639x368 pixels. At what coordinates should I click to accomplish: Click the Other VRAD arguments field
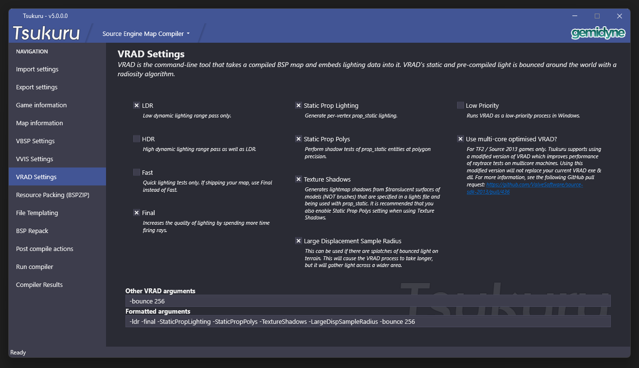[368, 301]
